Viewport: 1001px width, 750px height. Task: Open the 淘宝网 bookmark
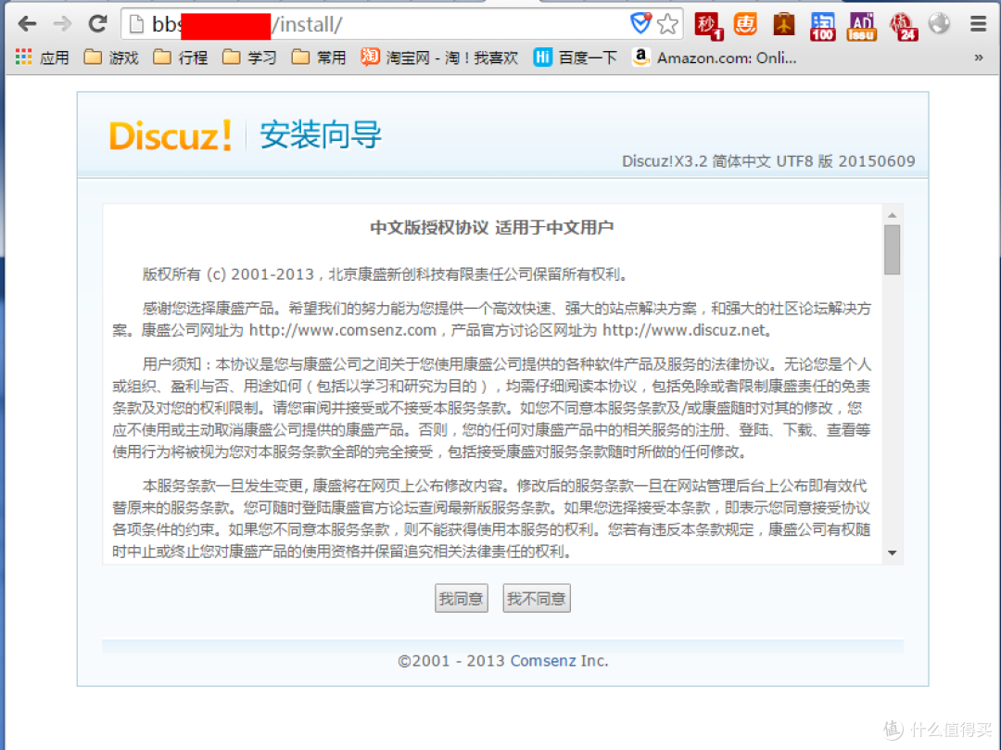coord(439,57)
